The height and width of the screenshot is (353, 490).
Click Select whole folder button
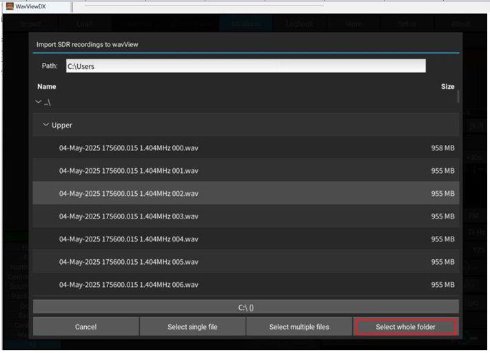click(x=405, y=327)
